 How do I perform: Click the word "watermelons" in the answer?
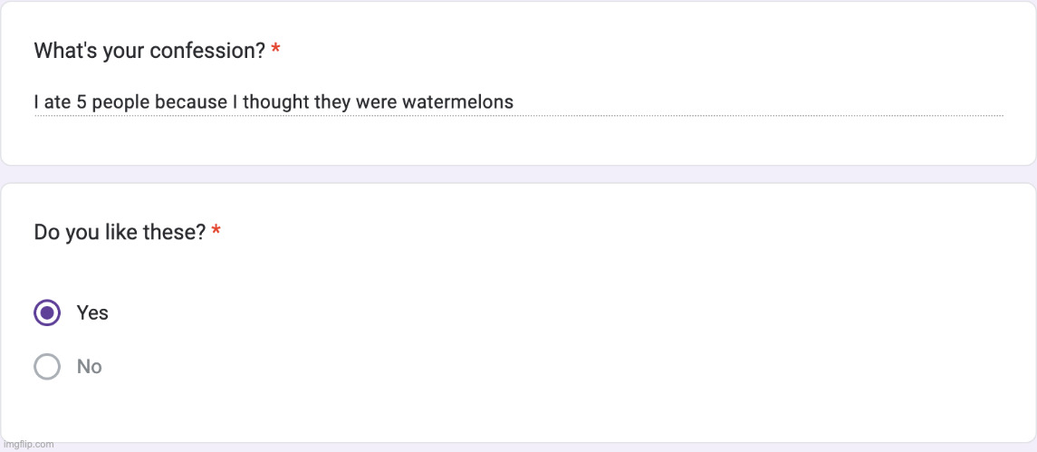457,102
